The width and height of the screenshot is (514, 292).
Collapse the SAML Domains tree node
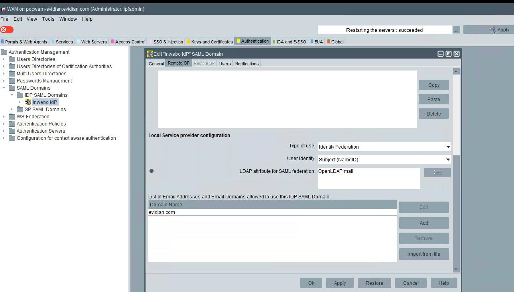(x=4, y=88)
